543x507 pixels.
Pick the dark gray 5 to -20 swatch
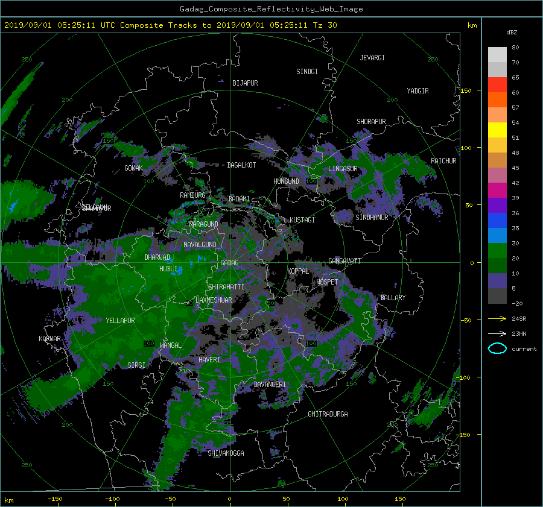pos(497,295)
